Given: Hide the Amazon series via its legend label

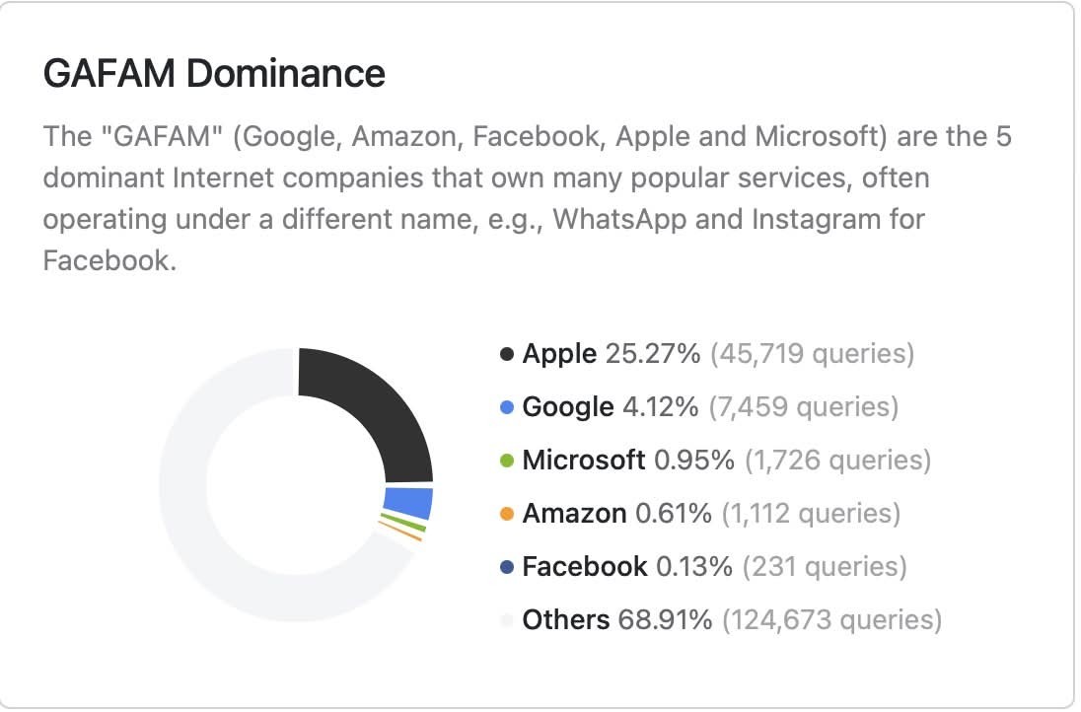Looking at the screenshot, I should click(574, 513).
